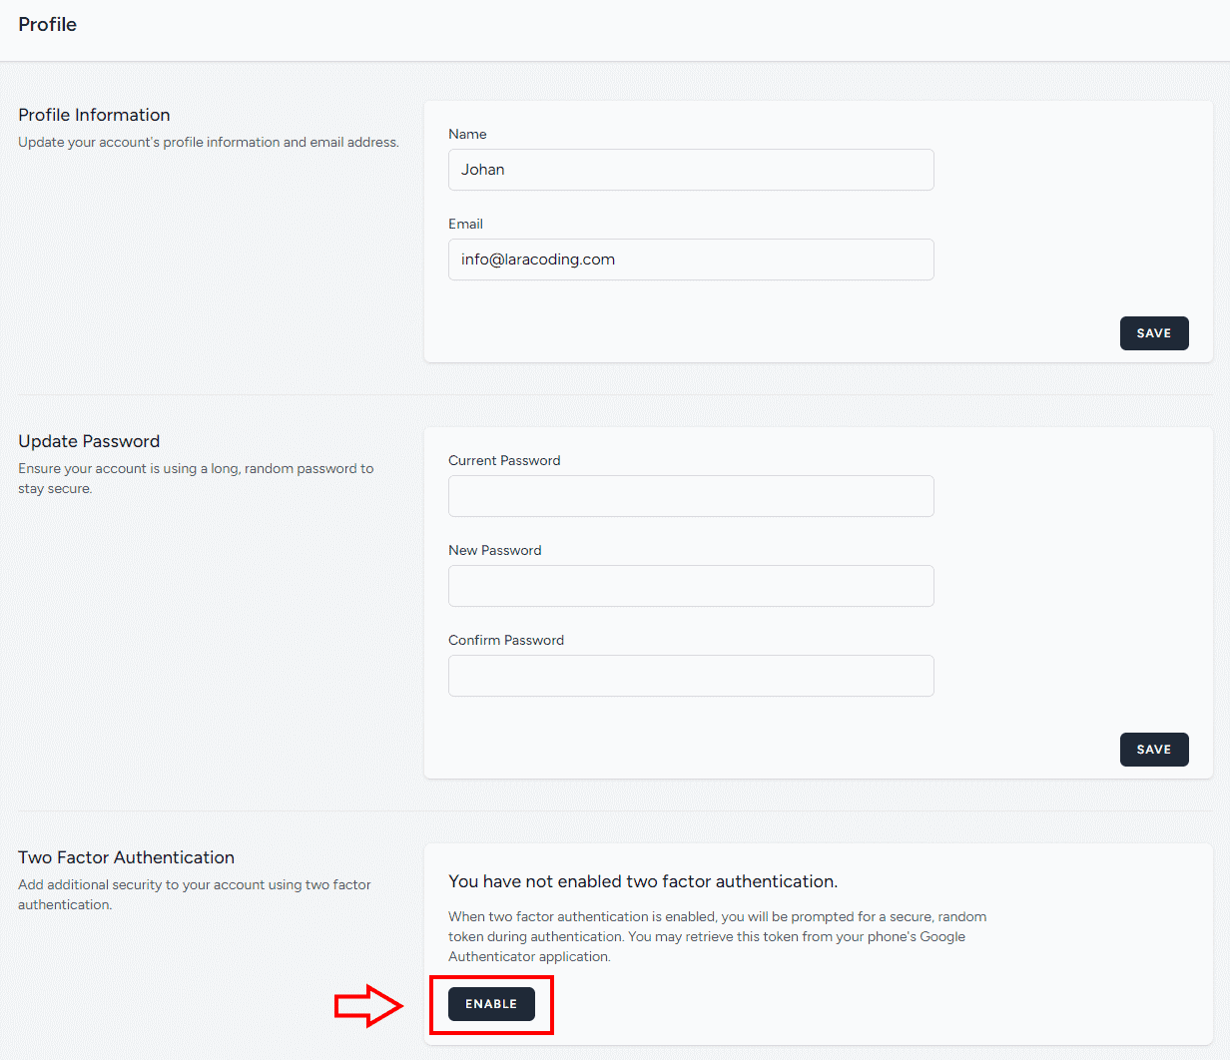Click the Update Password section heading
1230x1060 pixels.
pyautogui.click(x=89, y=441)
